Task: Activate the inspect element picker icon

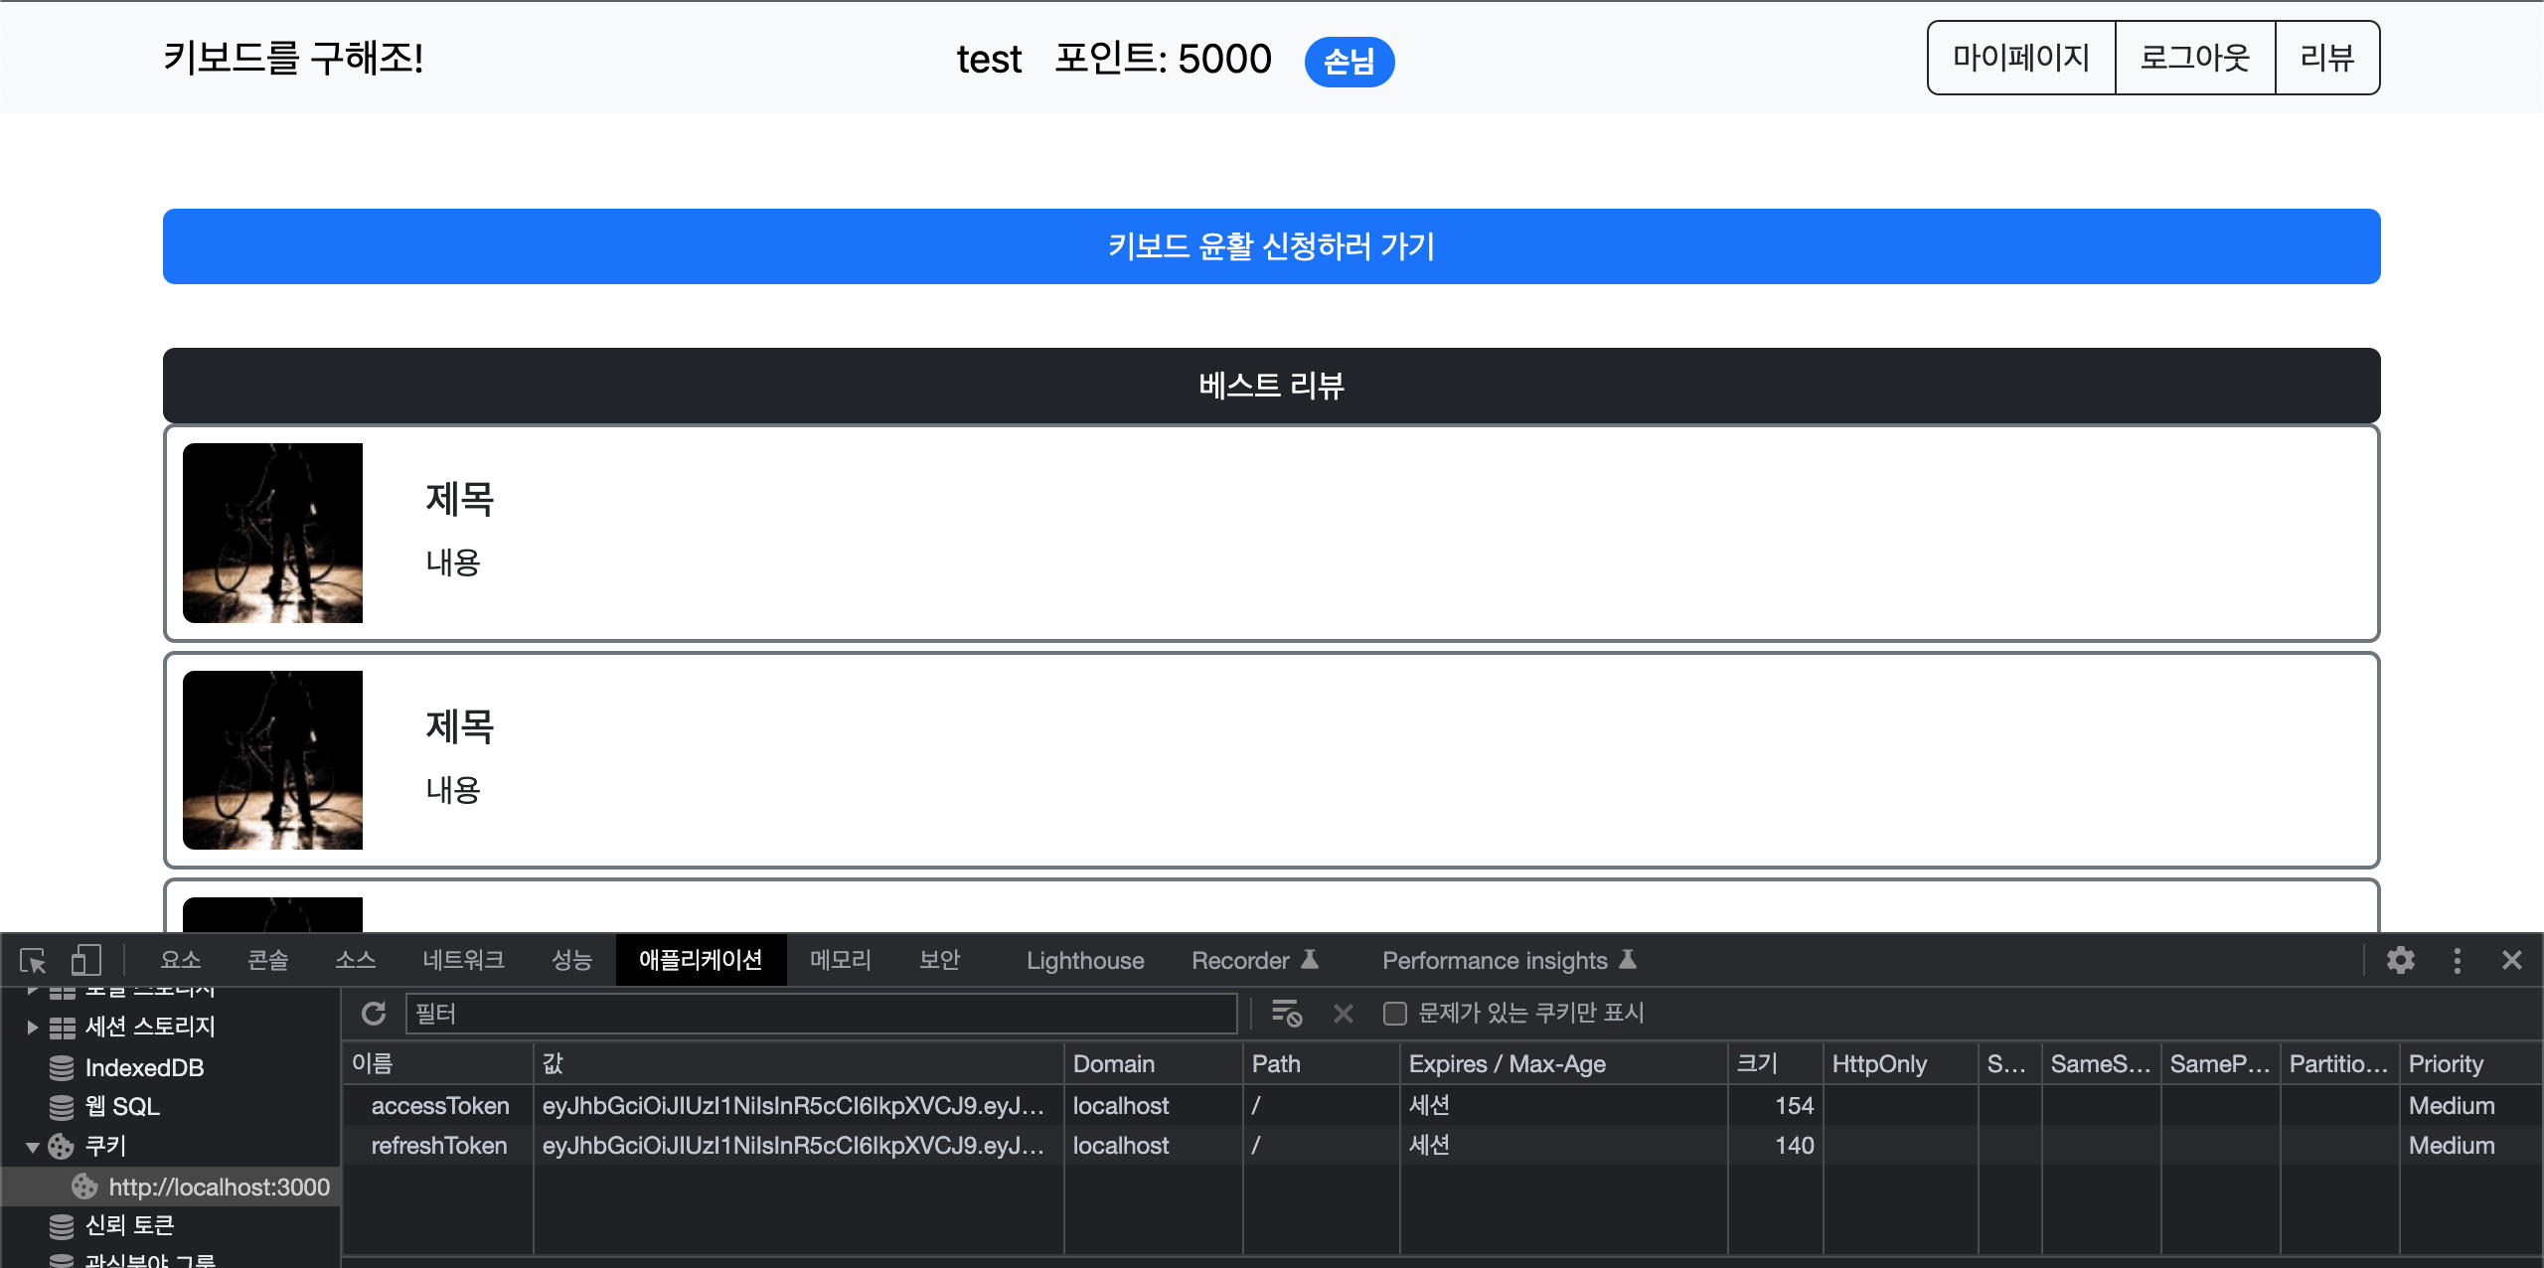Action: [x=33, y=960]
